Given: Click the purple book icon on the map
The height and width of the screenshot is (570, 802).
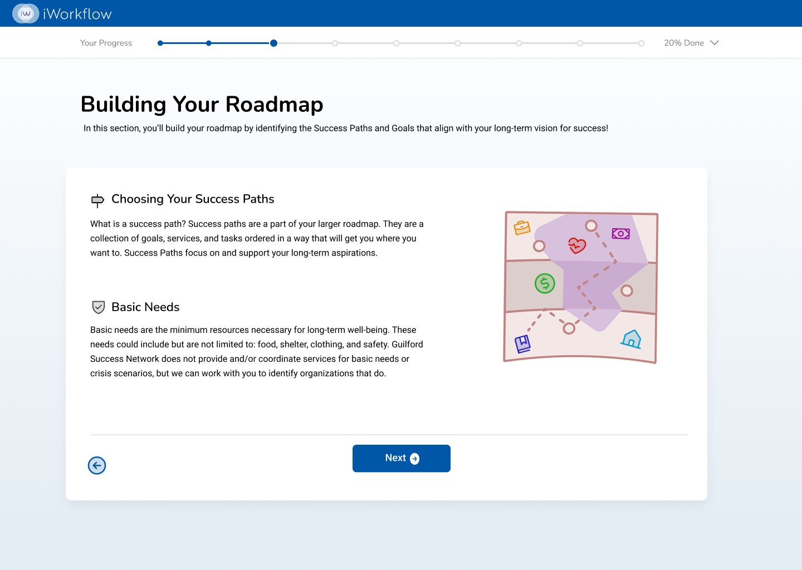Looking at the screenshot, I should pyautogui.click(x=522, y=343).
